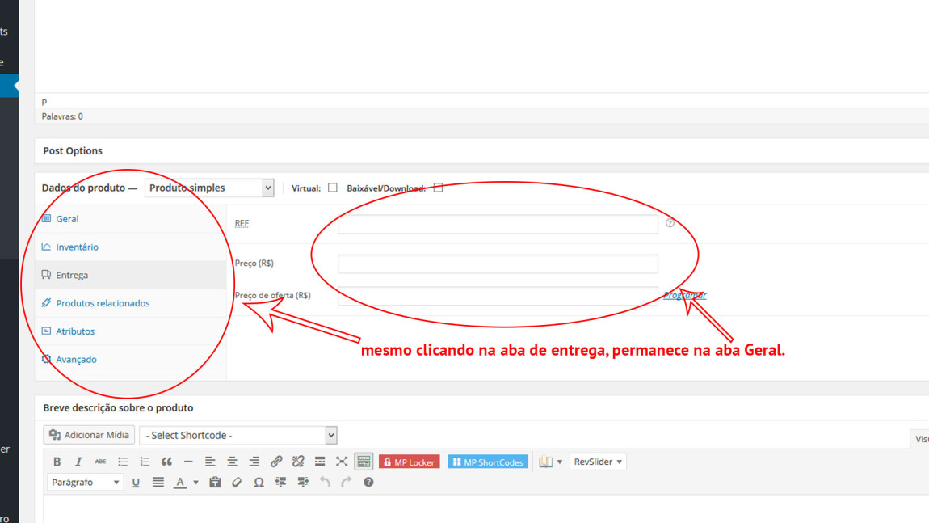The image size is (929, 523).
Task: Redo the last edit
Action: tap(347, 483)
